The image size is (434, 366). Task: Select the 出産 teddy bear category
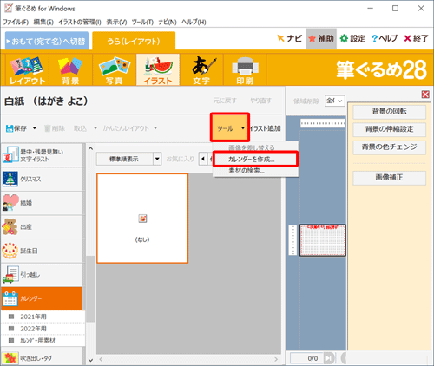pos(42,227)
